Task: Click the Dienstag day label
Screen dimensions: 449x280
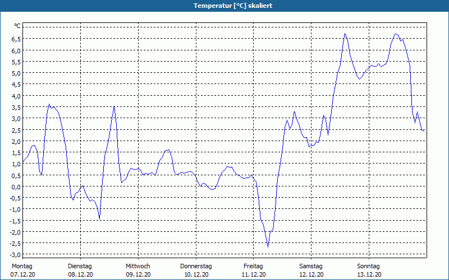Action: (x=80, y=267)
